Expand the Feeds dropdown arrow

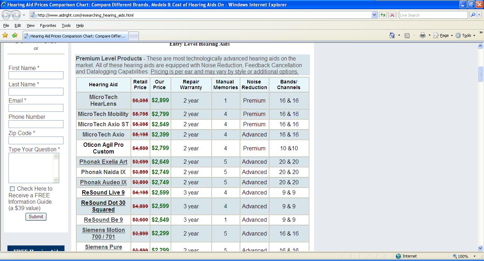click(414, 35)
